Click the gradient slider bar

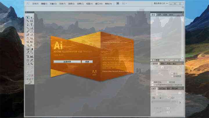tap(165, 102)
